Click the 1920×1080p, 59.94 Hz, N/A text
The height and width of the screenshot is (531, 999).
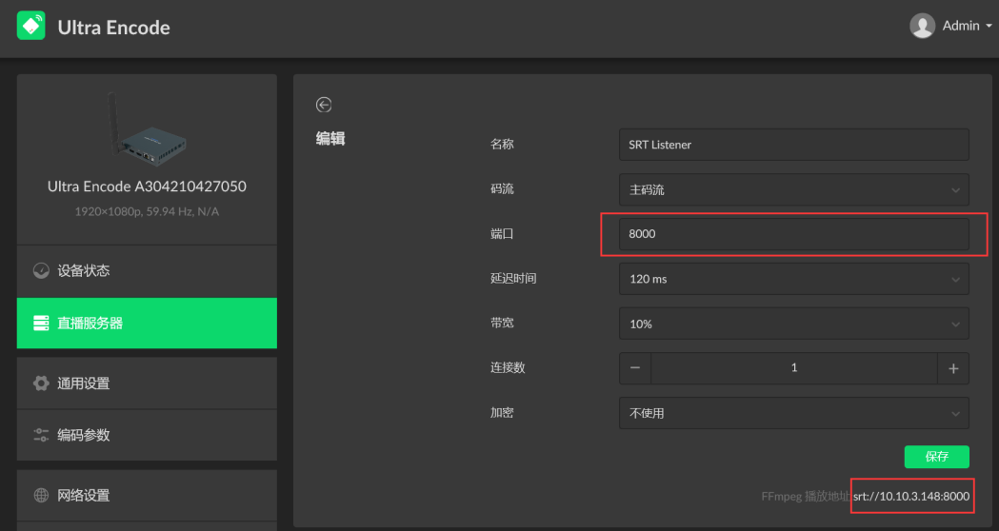coord(148,211)
